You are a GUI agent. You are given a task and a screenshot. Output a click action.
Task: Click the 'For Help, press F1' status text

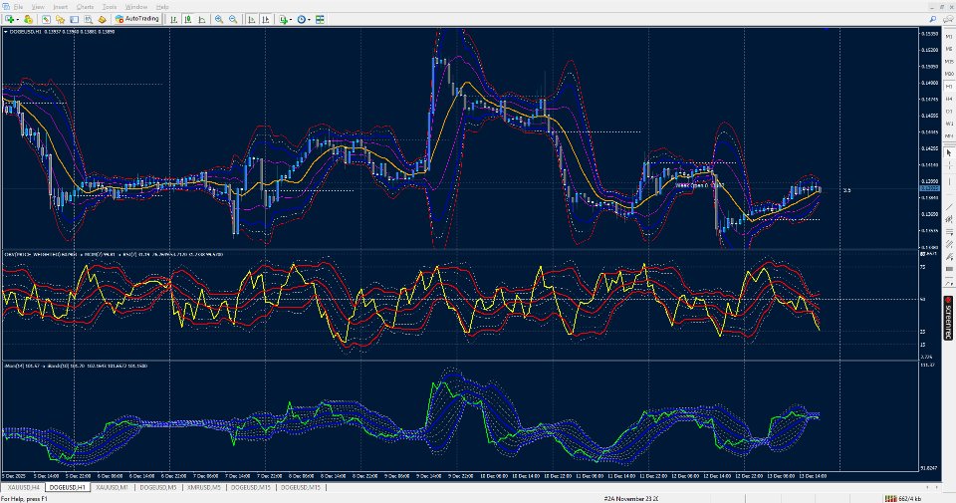24,499
